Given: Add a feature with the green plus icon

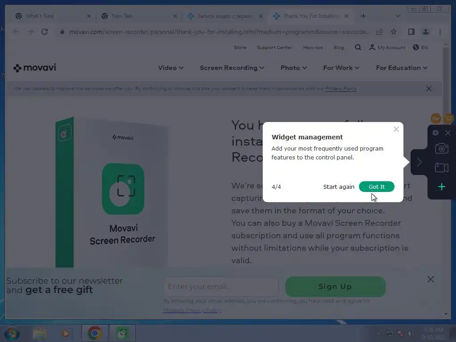Looking at the screenshot, I should (441, 187).
